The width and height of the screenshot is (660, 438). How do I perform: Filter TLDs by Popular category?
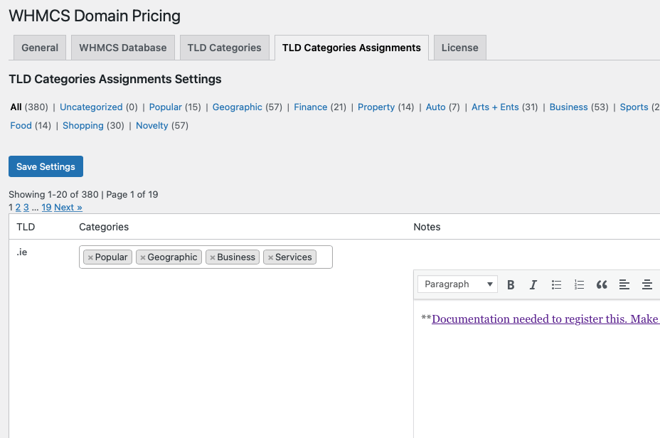click(166, 107)
